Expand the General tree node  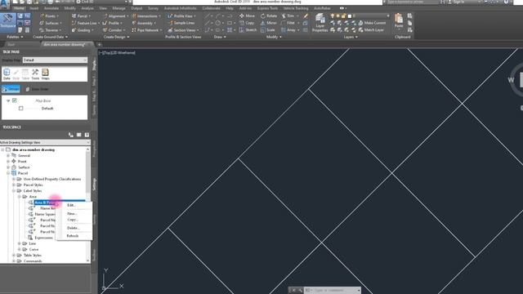[x=8, y=156]
